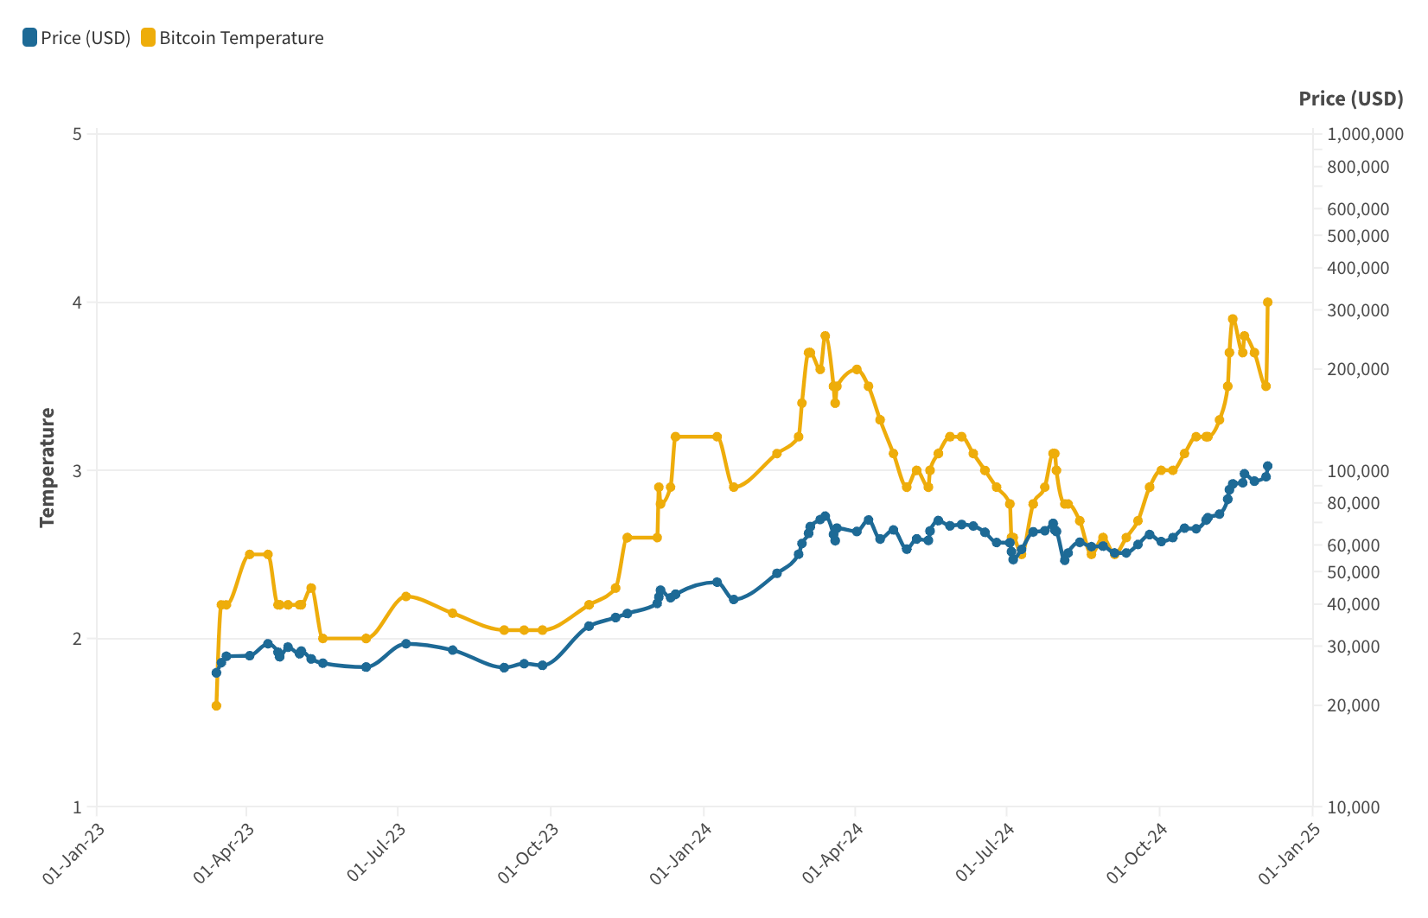Image resolution: width=1428 pixels, height=918 pixels.
Task: Click the 01-Jan-23 x-axis date label
Action: [75, 852]
